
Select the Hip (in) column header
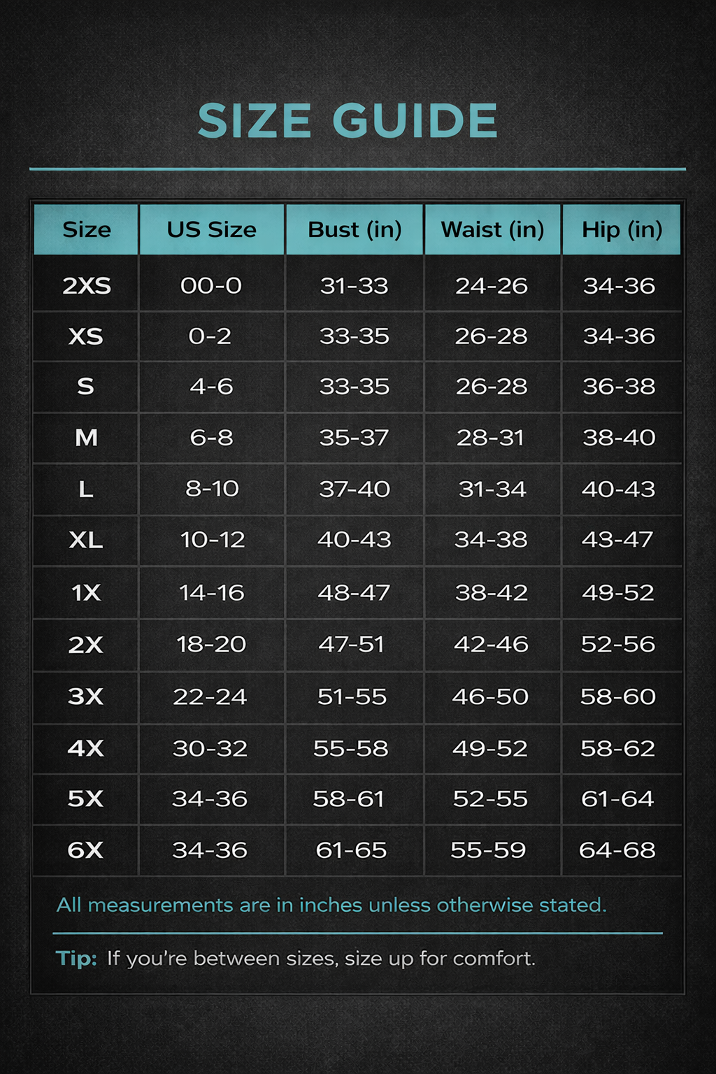click(x=622, y=229)
